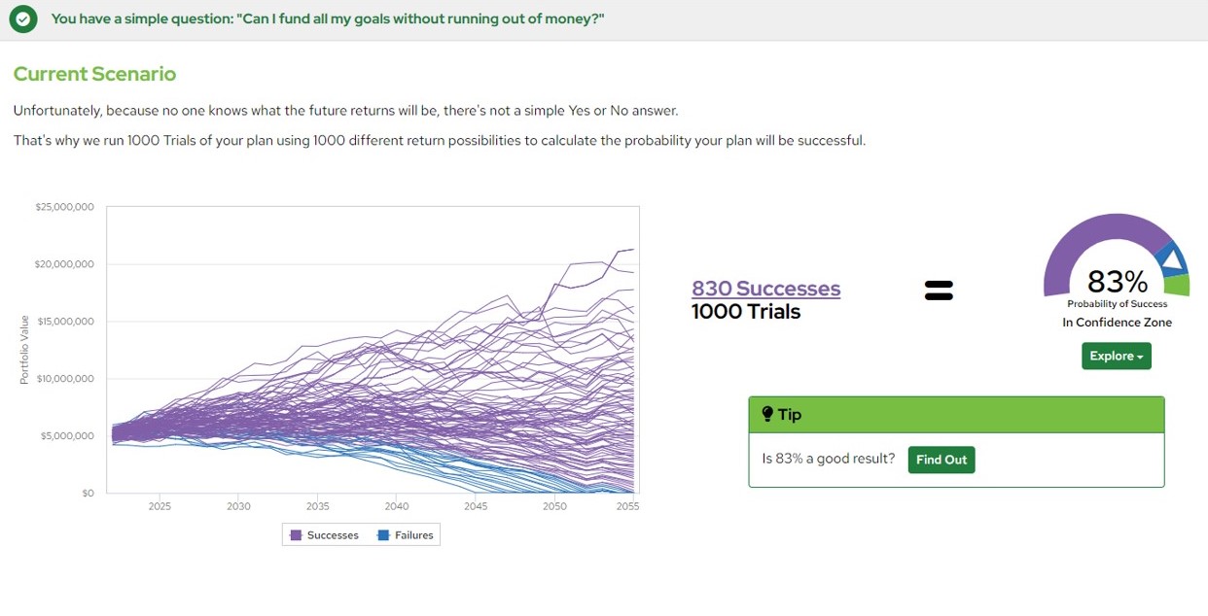Click the blue triangle pointer on gauge
This screenshot has width=1208, height=616.
pos(1173,259)
